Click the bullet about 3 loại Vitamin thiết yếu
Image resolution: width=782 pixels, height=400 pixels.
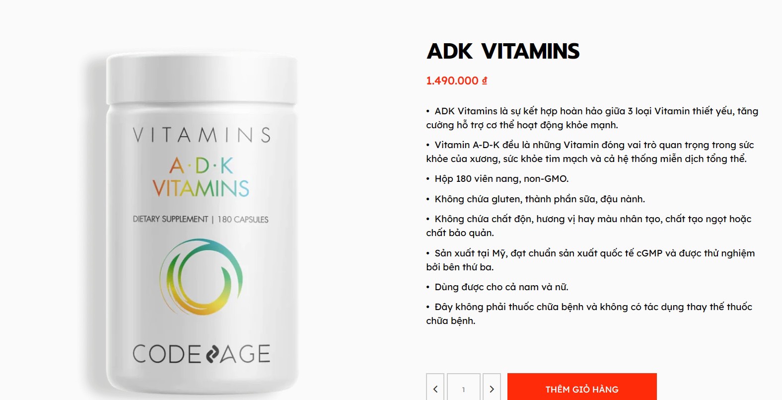click(x=592, y=118)
